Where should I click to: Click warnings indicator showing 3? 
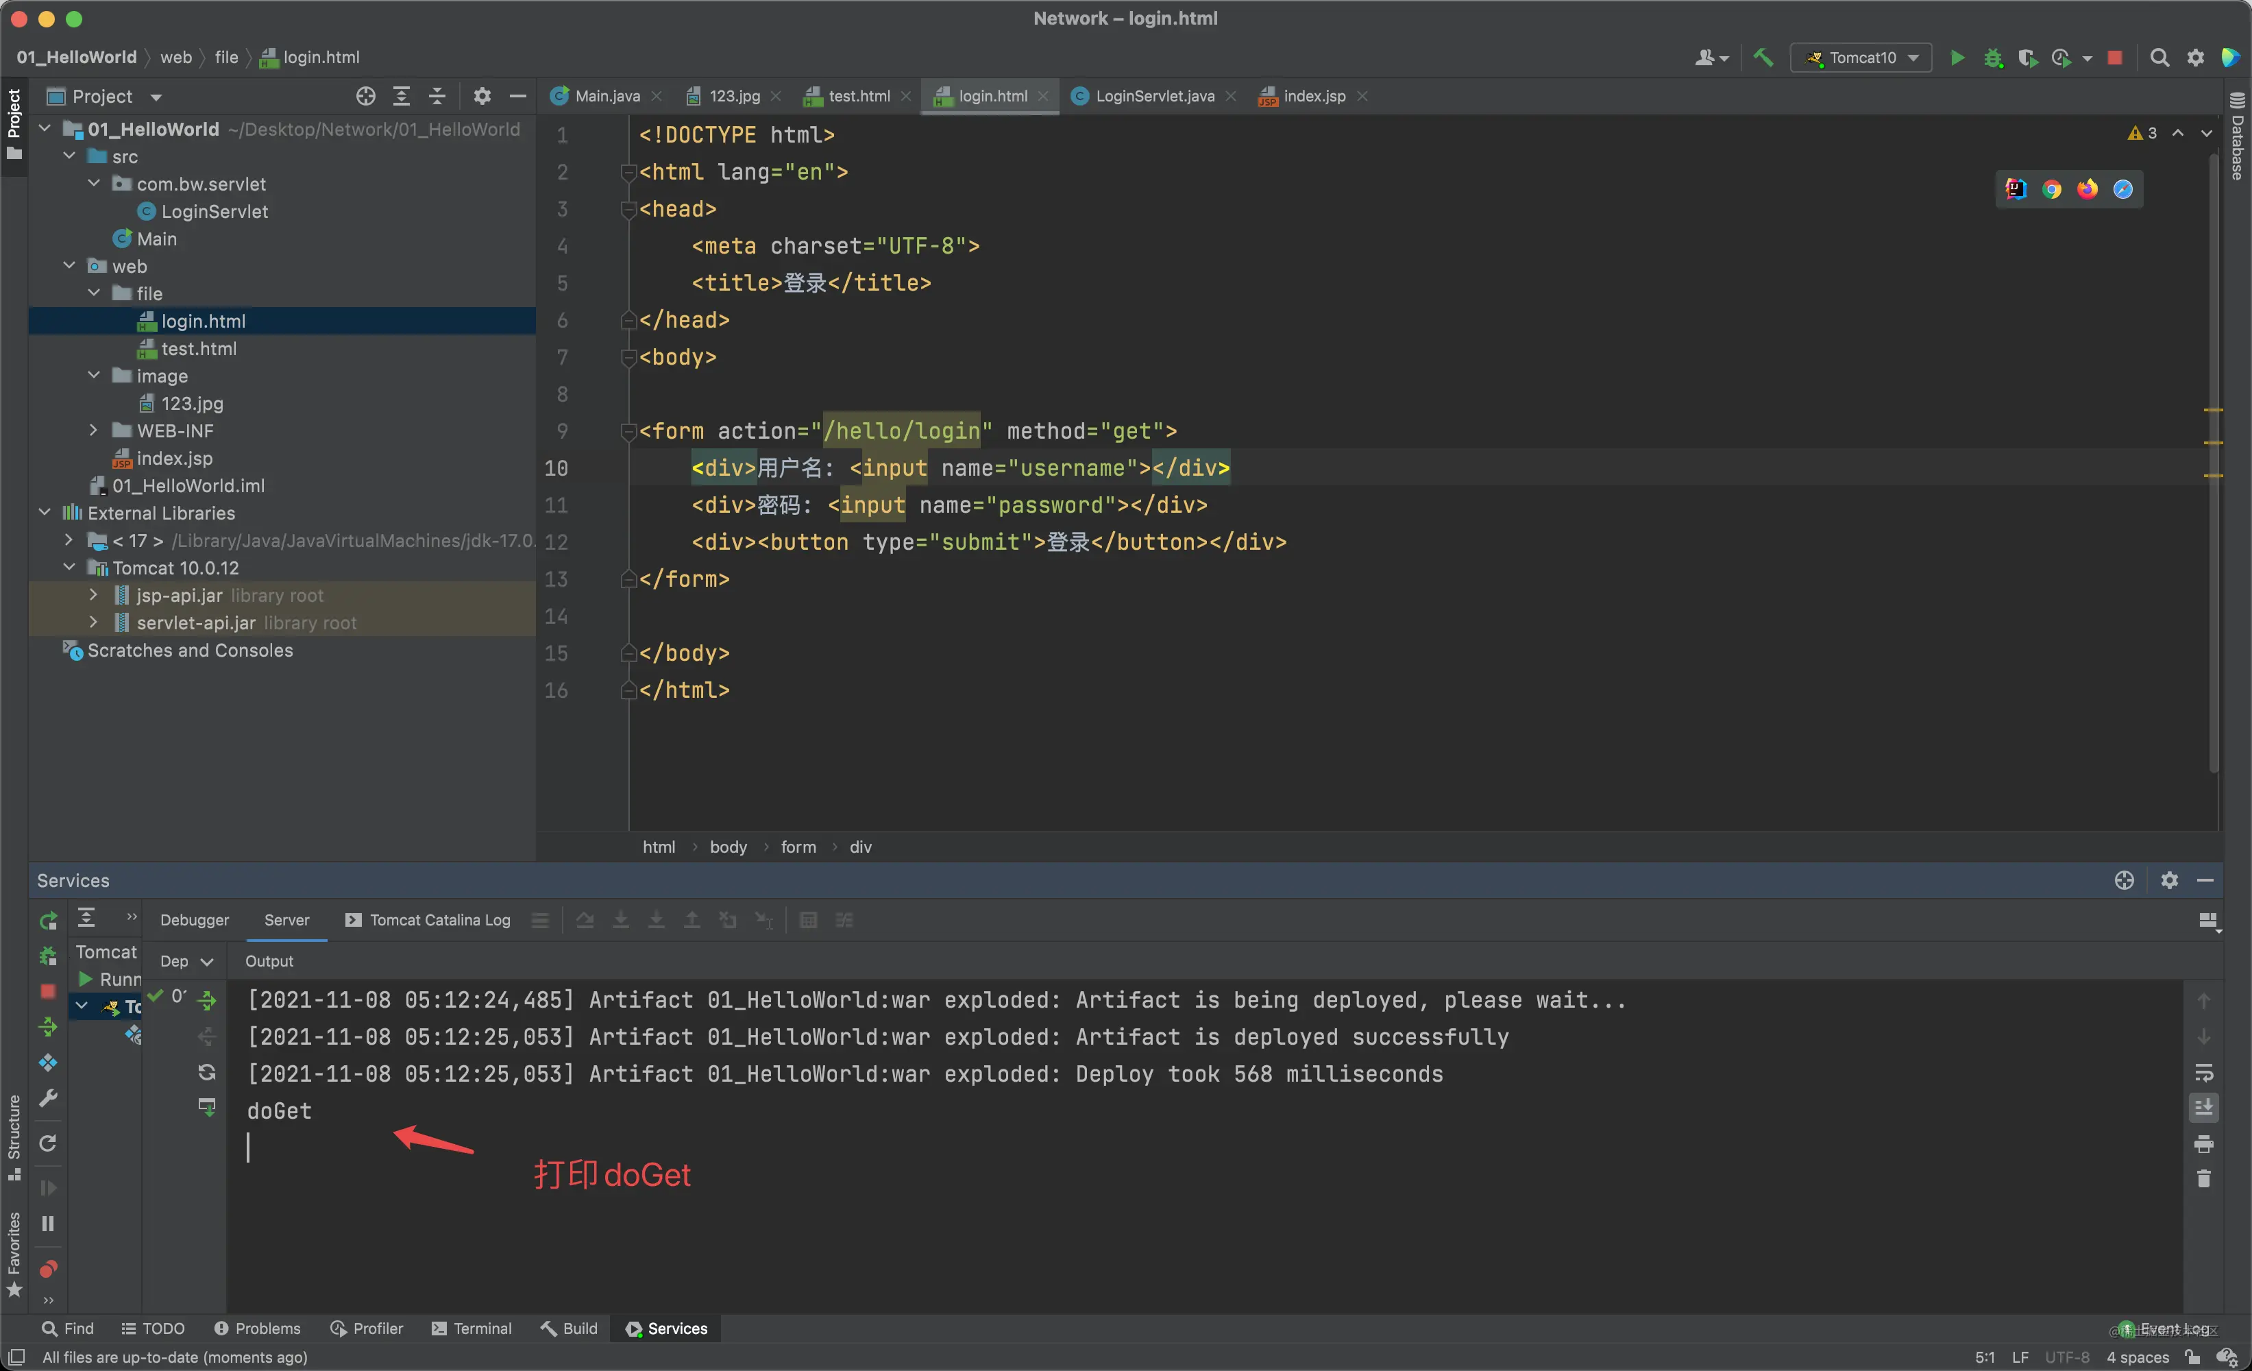coord(2143,134)
